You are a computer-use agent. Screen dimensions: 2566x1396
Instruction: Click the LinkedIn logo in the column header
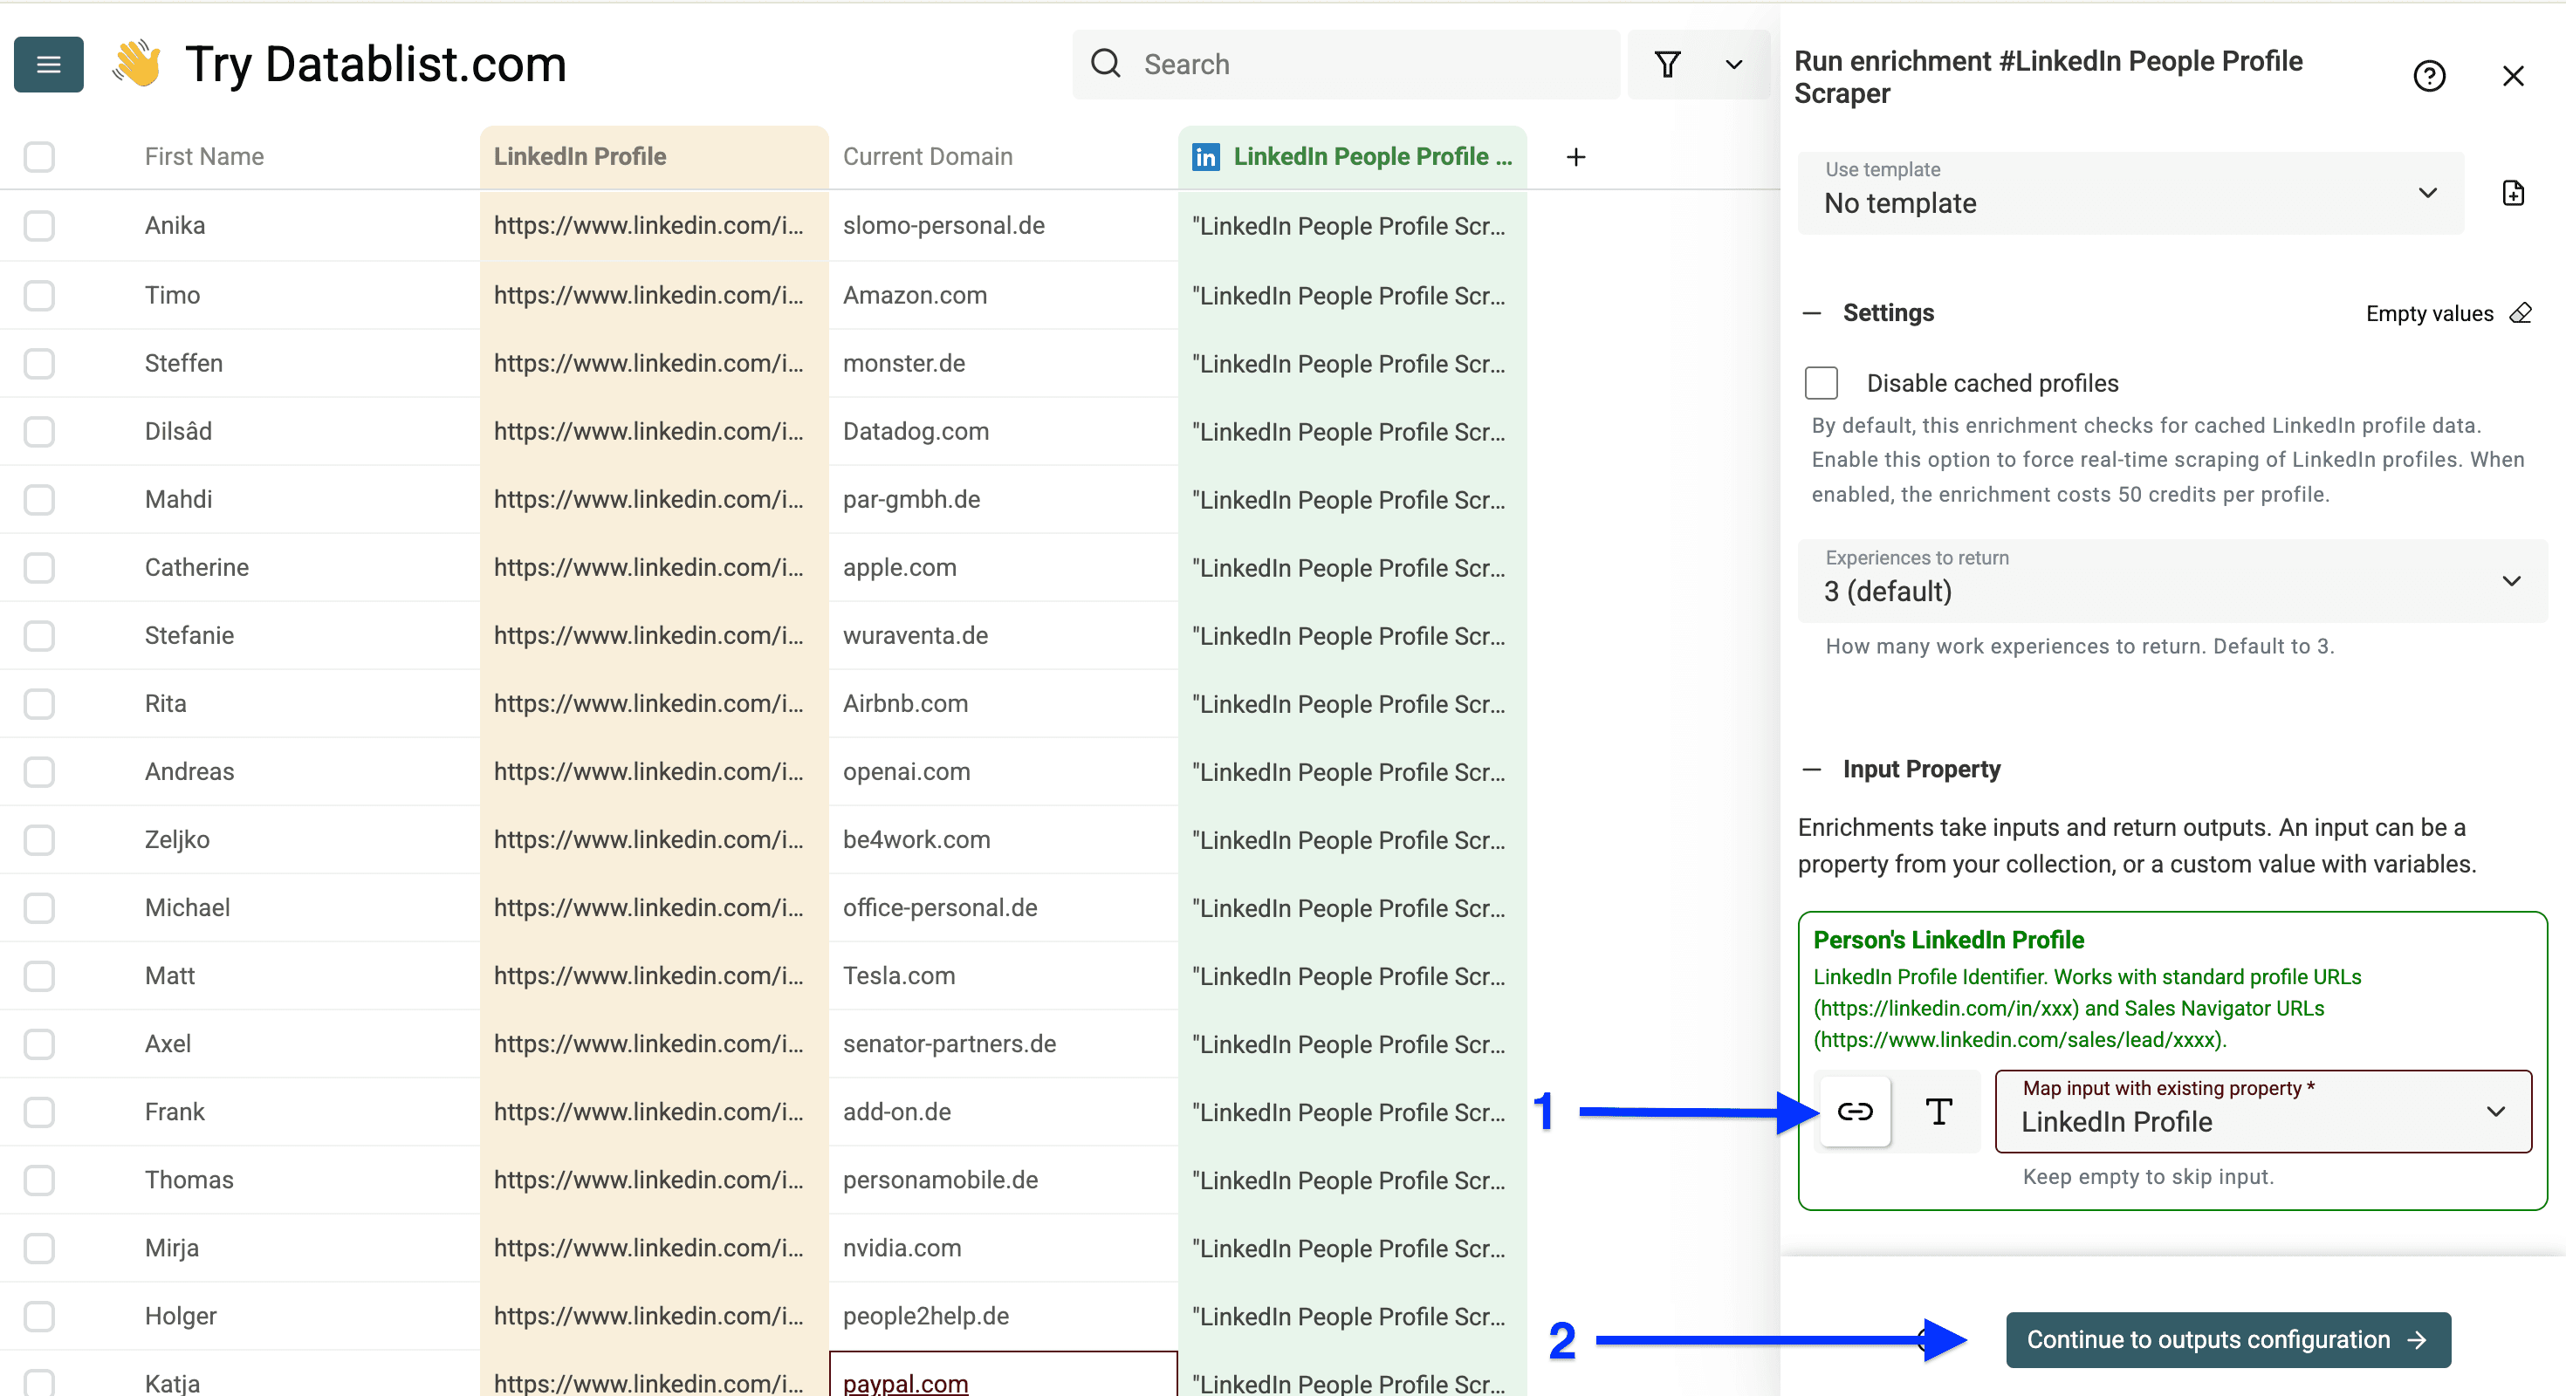tap(1206, 156)
